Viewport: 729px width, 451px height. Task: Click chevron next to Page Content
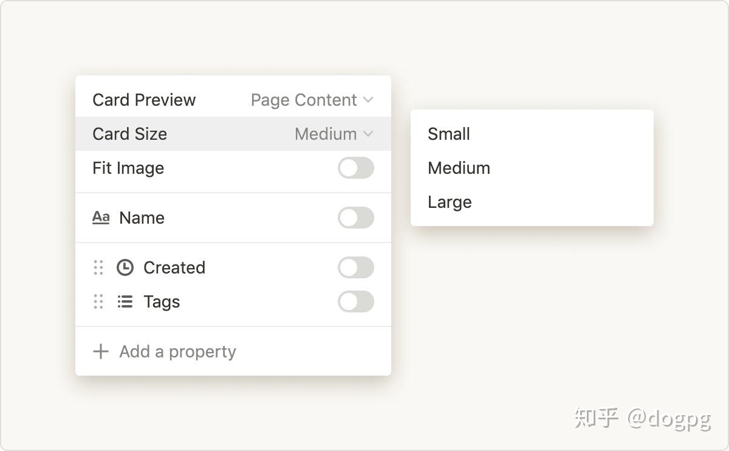[x=368, y=100]
